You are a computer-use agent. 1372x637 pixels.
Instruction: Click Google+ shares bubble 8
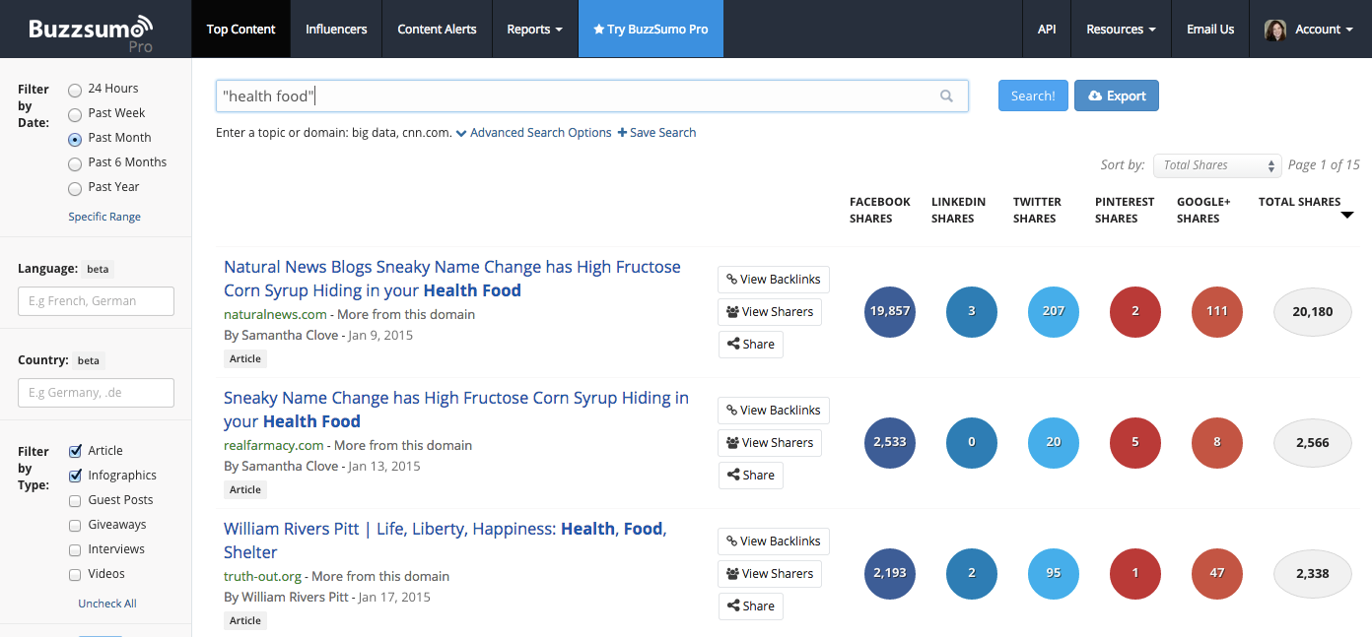[x=1216, y=442]
